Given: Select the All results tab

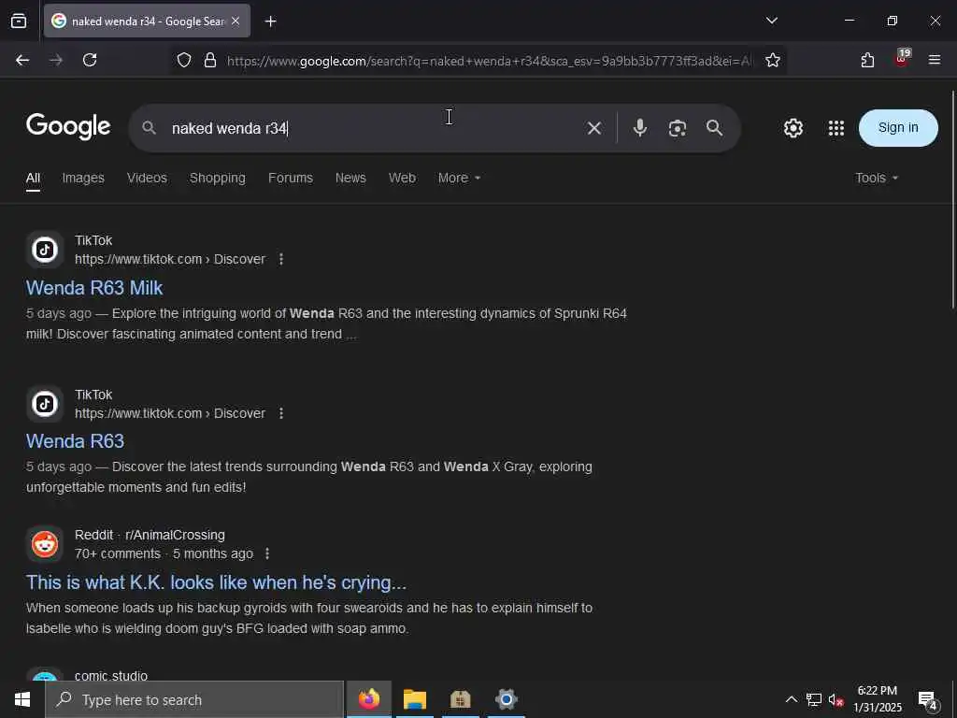Looking at the screenshot, I should [x=33, y=179].
